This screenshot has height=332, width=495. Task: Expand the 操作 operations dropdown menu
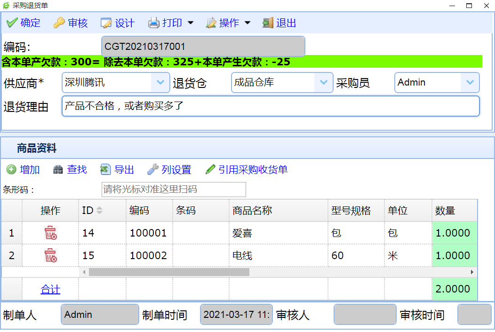pyautogui.click(x=247, y=23)
